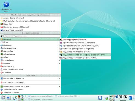Screen dimensions: 135x101
Task: Launch Liquid War from recent apps
Action: 30,24
